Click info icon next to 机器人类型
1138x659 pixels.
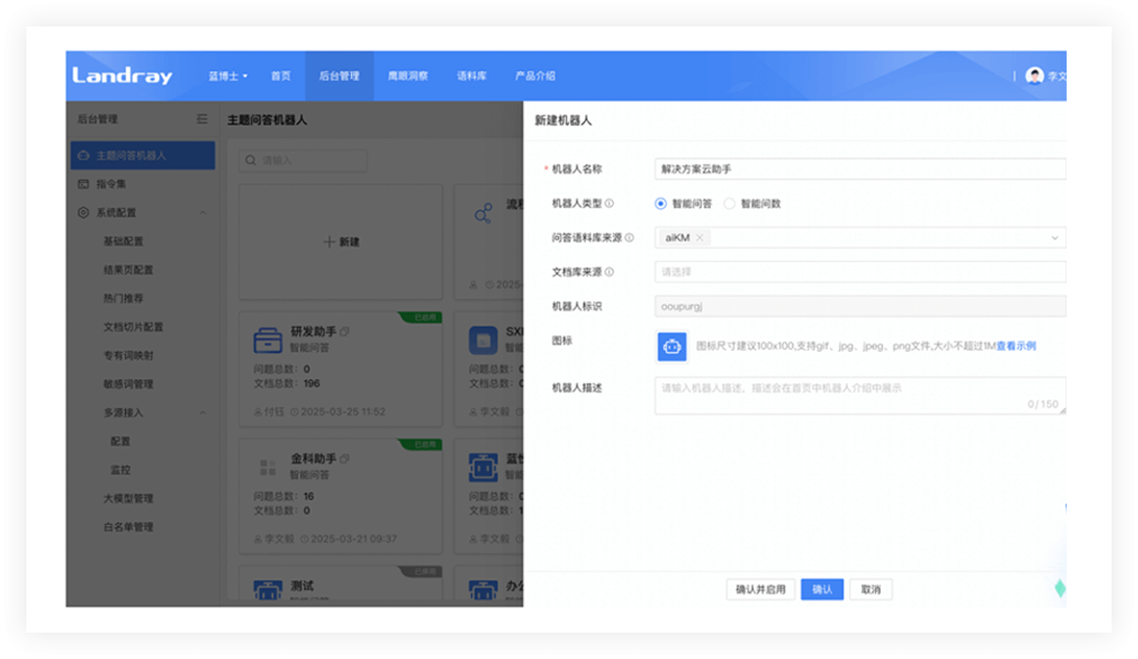tap(610, 204)
